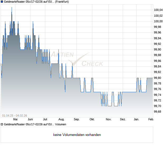Click the Juni label on the time axis

coord(30,120)
